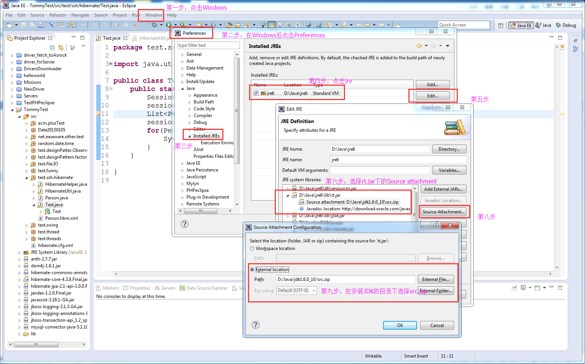Open the File menu
The height and width of the screenshot is (364, 585).
(9, 15)
